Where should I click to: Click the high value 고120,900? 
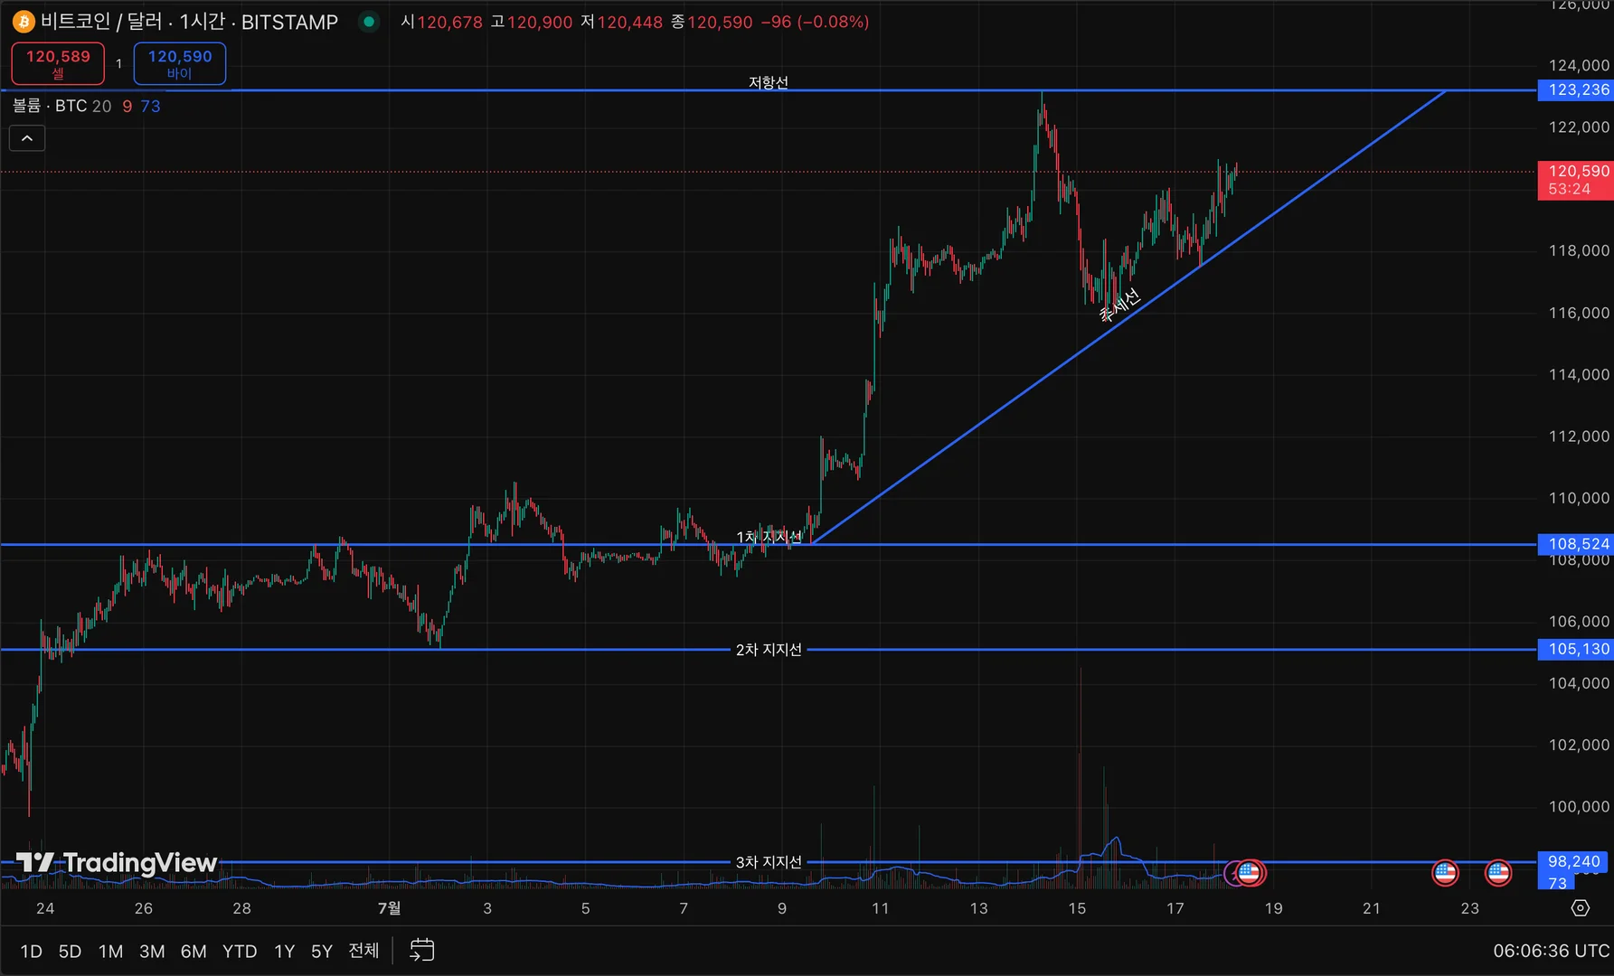point(532,22)
